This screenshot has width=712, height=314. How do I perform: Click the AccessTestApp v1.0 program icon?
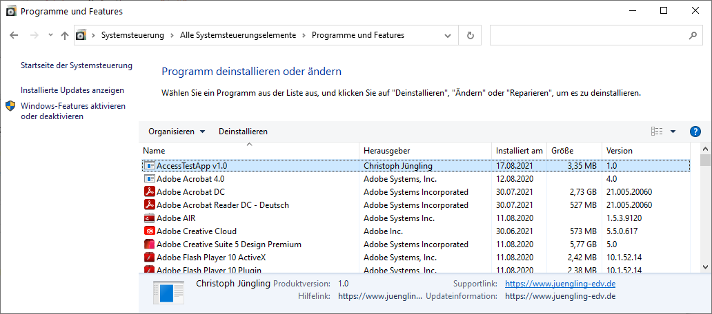(x=150, y=166)
